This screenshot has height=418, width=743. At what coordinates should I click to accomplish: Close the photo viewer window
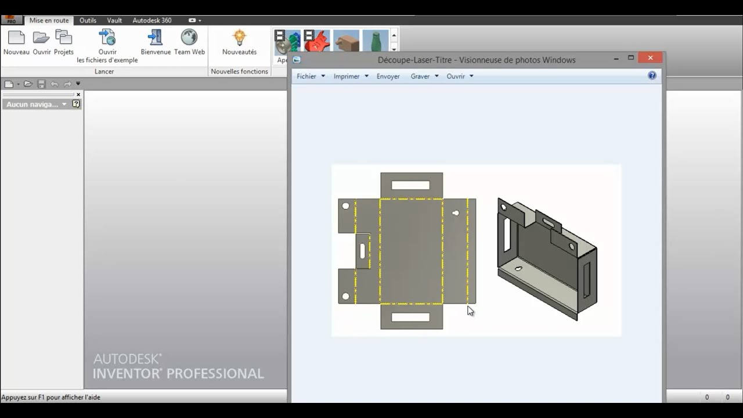pos(650,57)
